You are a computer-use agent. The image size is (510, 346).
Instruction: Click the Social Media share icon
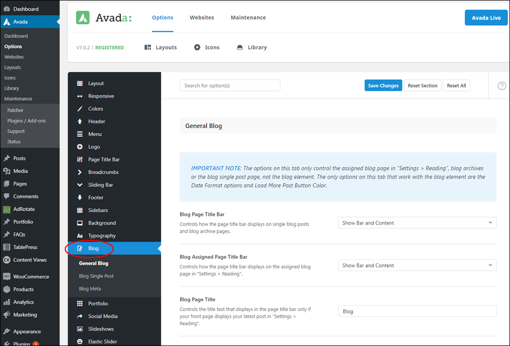[80, 316]
